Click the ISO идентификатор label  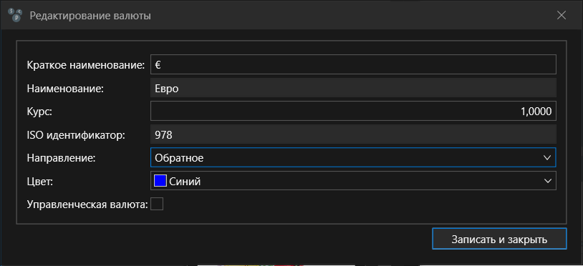[x=76, y=135]
